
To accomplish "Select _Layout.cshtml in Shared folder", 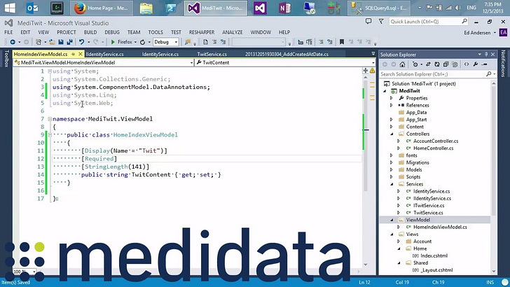I will click(x=436, y=269).
